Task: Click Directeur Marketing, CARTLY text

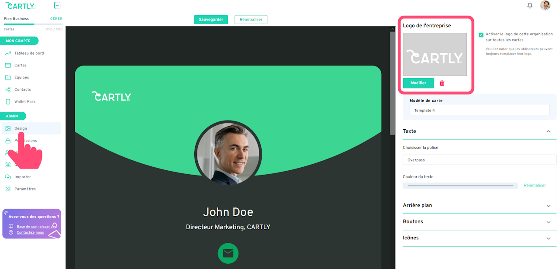Action: point(228,227)
